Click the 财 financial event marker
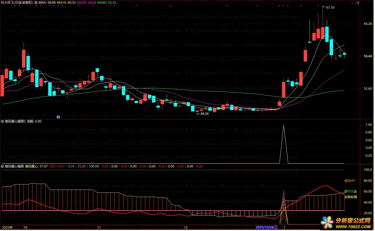375x231 pixels. coord(58,117)
